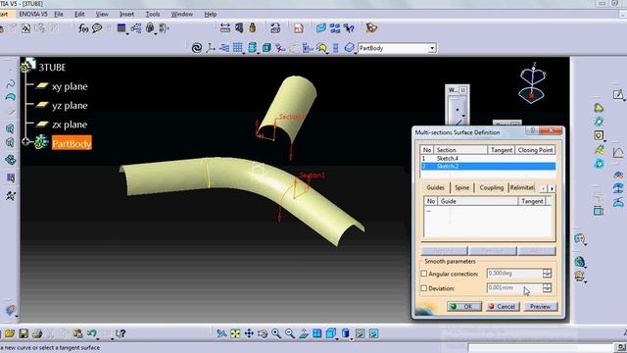Undo the last action
The height and width of the screenshot is (353, 627).
[x=91, y=333]
